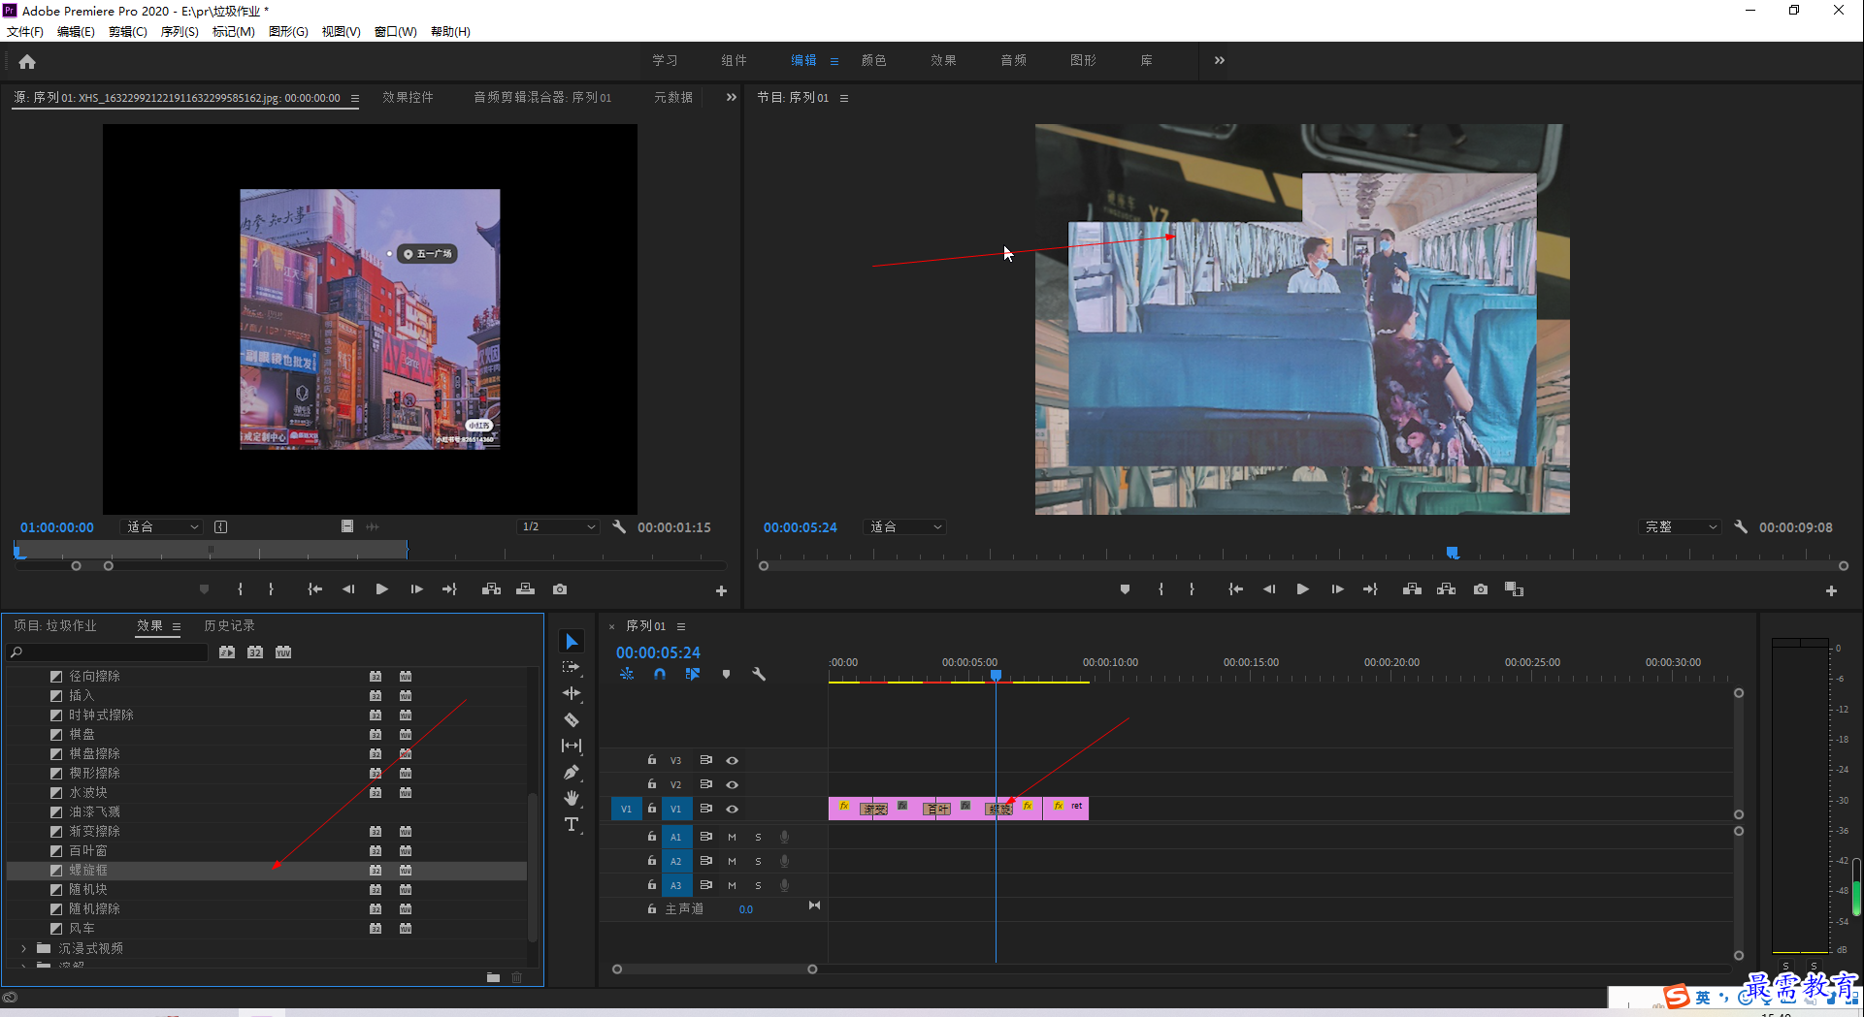Toggle lock on track V2
Image resolution: width=1864 pixels, height=1017 pixels.
(x=652, y=784)
